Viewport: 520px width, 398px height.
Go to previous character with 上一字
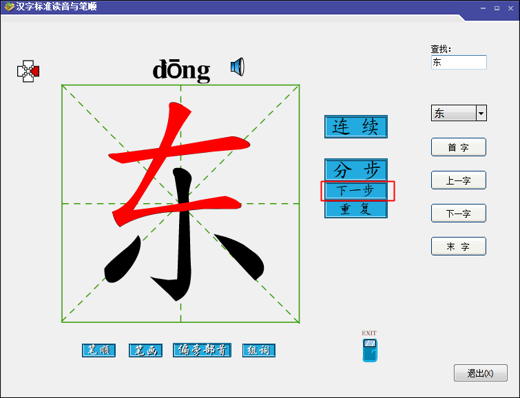(459, 180)
